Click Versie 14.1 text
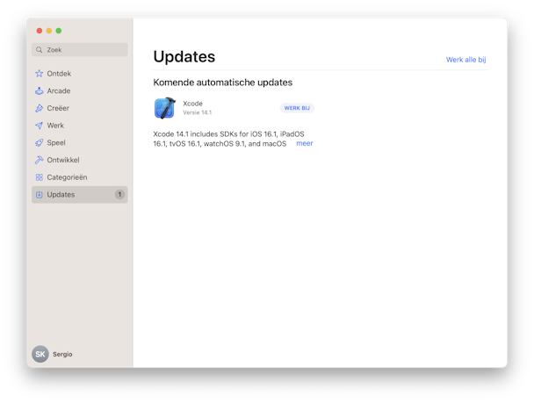The height and width of the screenshot is (403, 534). pyautogui.click(x=198, y=112)
